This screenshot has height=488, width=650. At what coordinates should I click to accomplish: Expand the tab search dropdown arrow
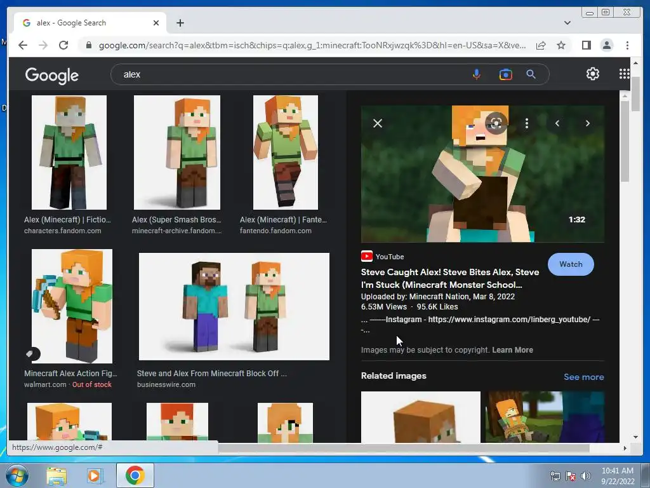[567, 23]
